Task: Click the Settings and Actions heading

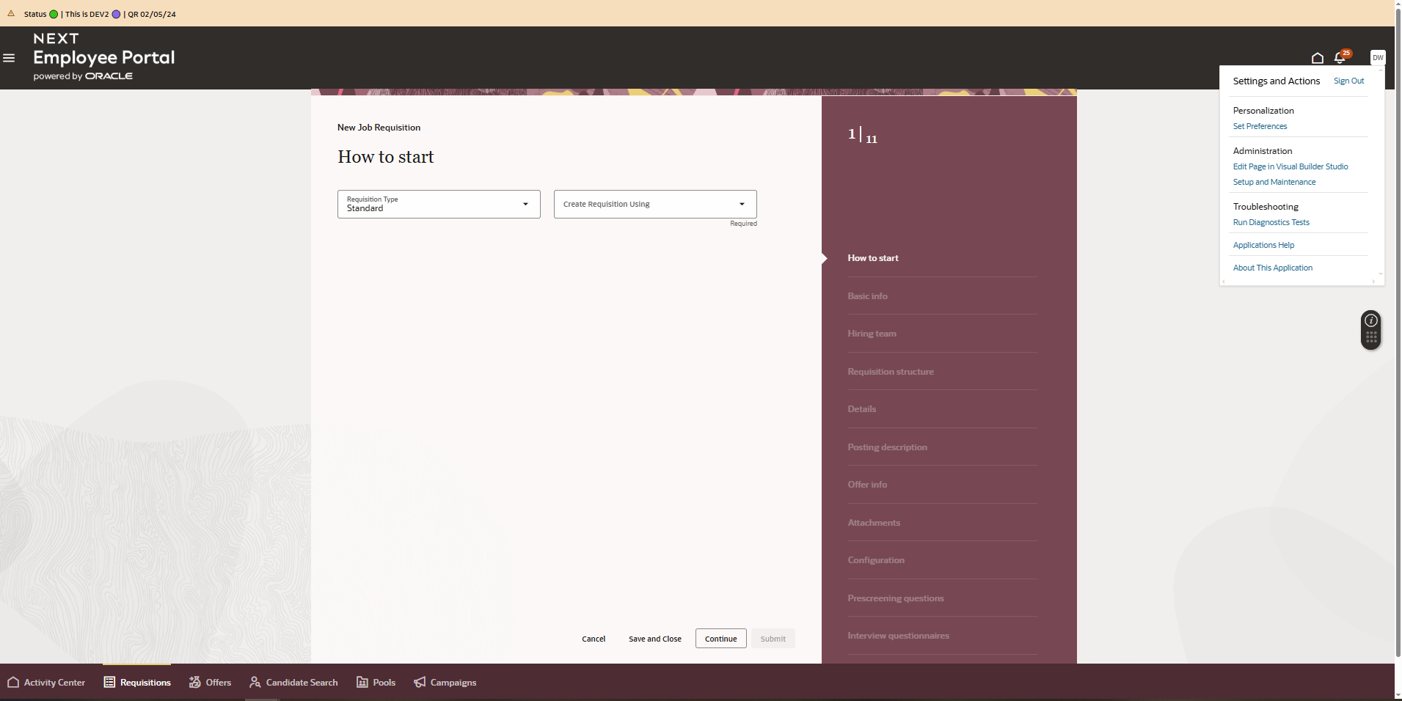Action: [1276, 81]
